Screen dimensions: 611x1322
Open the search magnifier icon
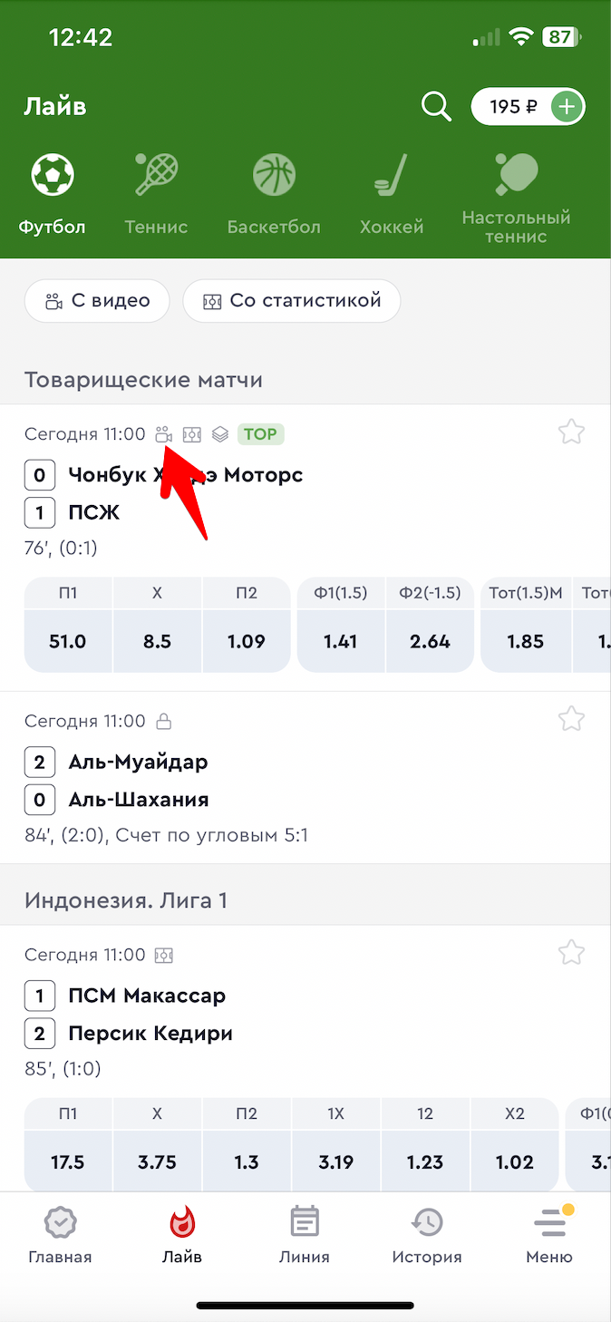pyautogui.click(x=436, y=107)
